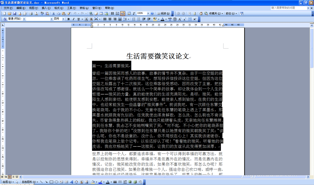
Task: Cut the selected text with scissors icon
Action: 53,13
